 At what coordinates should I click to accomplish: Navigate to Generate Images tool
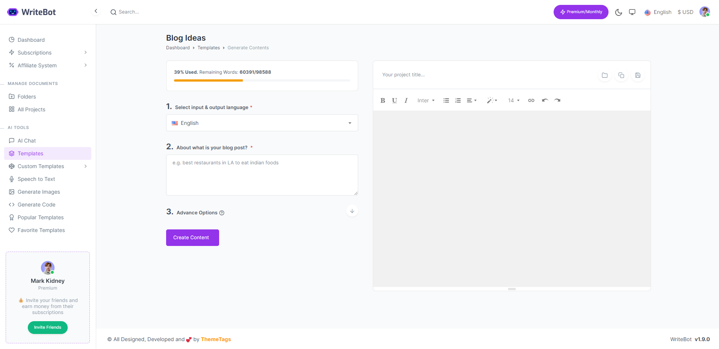click(x=38, y=192)
